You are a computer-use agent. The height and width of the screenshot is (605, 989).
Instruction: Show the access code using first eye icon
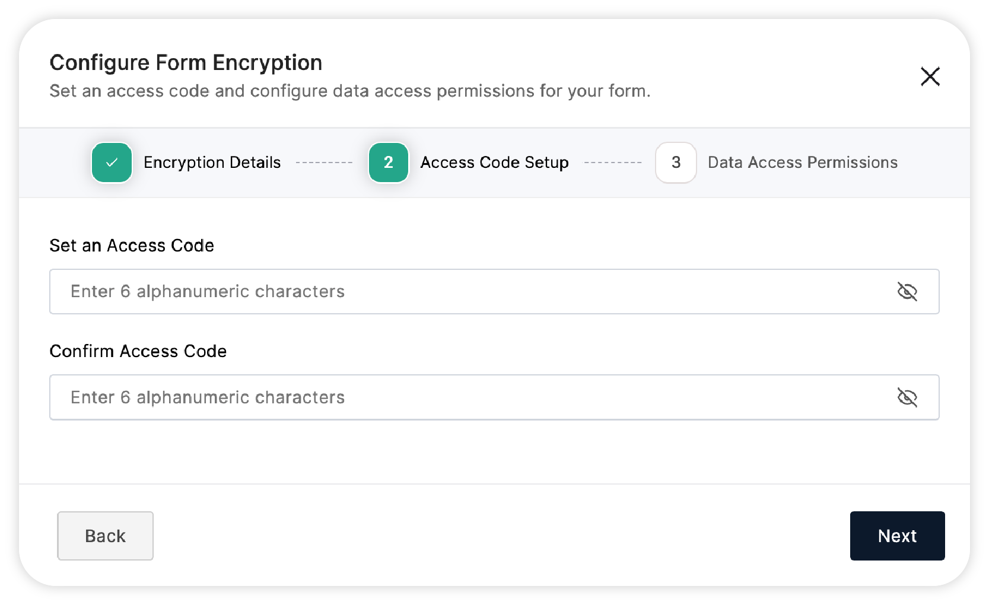(907, 292)
